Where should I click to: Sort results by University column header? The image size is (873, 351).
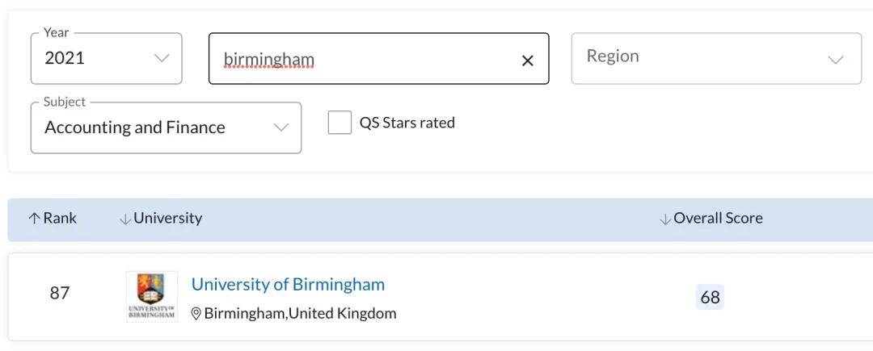click(167, 218)
